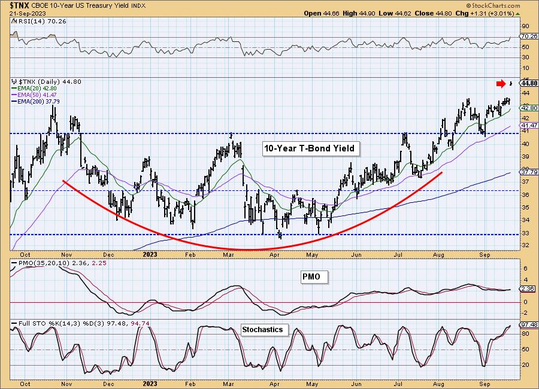Click the 37.79 EMA(200) axis tag

[x=529, y=172]
